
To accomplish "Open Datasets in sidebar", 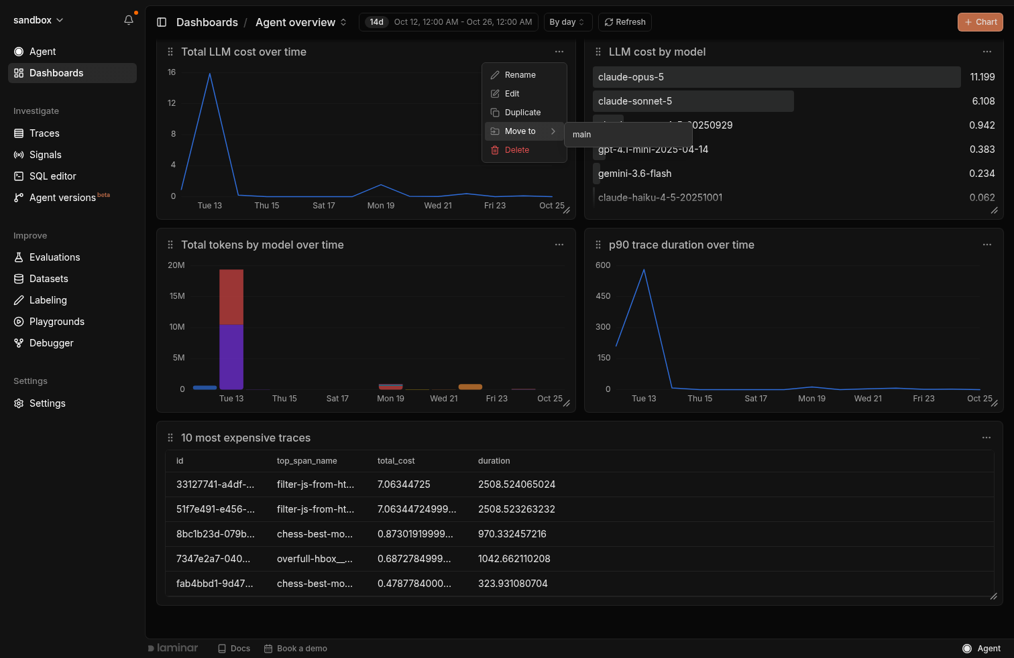I will click(72, 279).
